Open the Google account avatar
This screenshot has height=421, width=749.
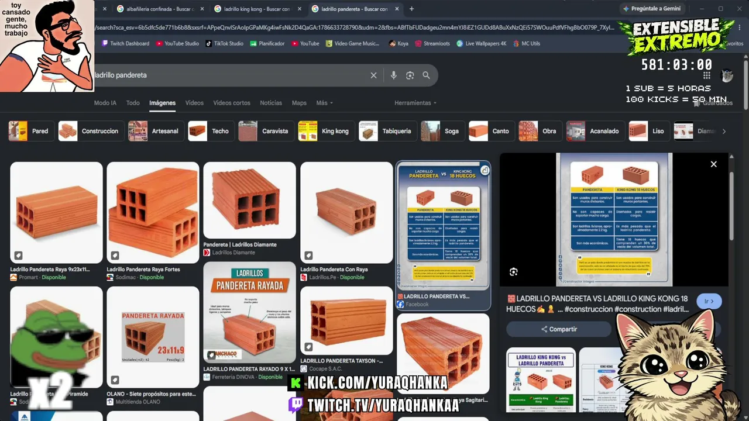727,75
